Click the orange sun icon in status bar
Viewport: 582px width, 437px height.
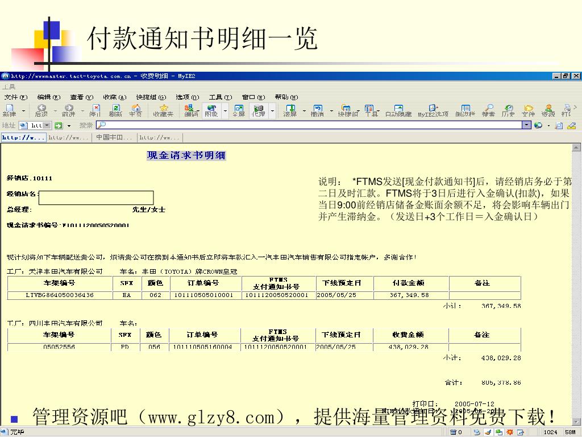(x=510, y=432)
